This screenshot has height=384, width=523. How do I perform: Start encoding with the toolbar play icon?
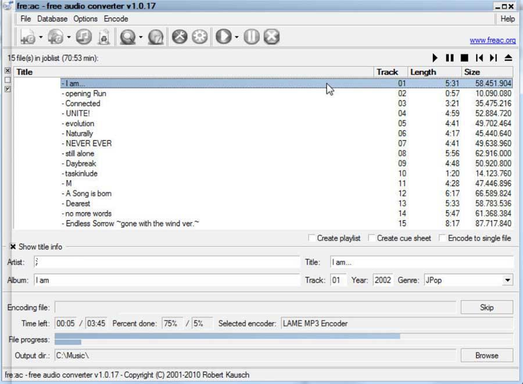(224, 37)
